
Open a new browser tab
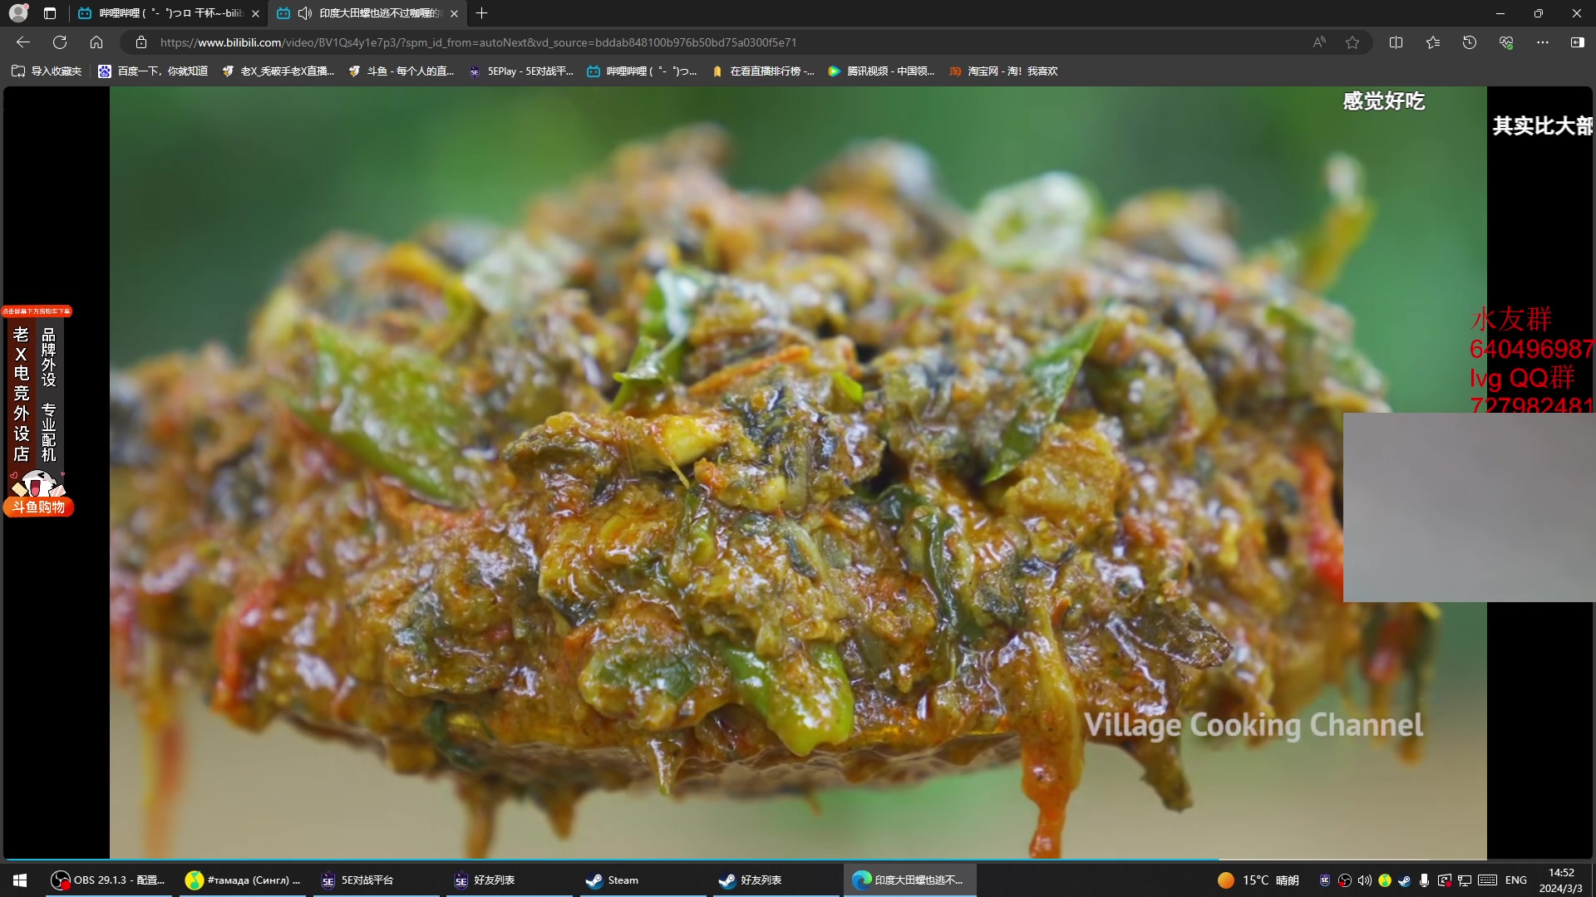[482, 13]
